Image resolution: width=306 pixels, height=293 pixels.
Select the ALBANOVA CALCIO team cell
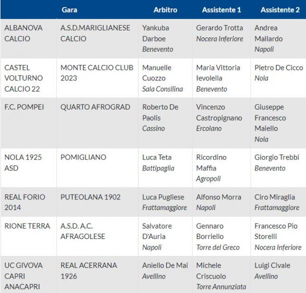click(x=28, y=38)
